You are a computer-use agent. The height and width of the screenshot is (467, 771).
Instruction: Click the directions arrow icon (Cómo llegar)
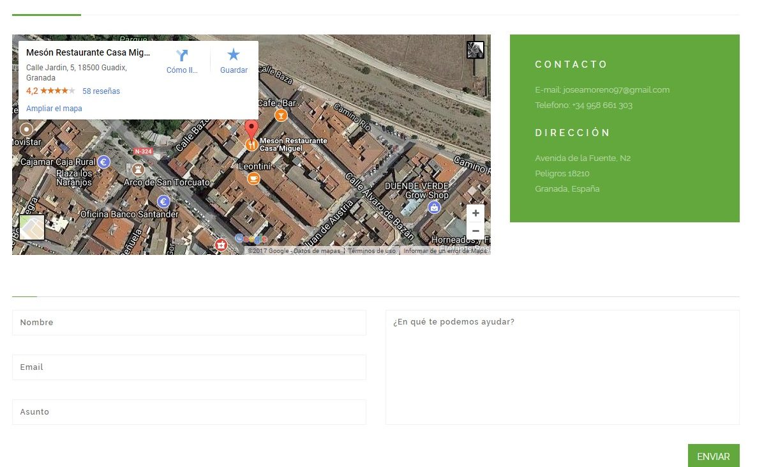click(x=182, y=56)
